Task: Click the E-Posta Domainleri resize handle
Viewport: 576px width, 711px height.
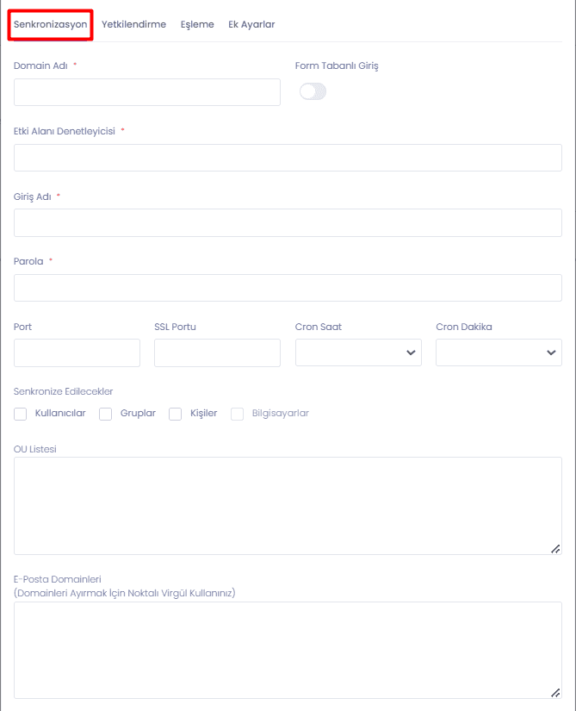Action: coord(555,692)
